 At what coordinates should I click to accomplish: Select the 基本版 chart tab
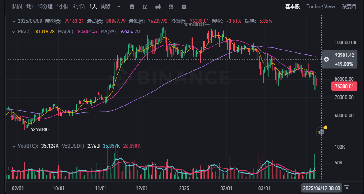[292, 6]
